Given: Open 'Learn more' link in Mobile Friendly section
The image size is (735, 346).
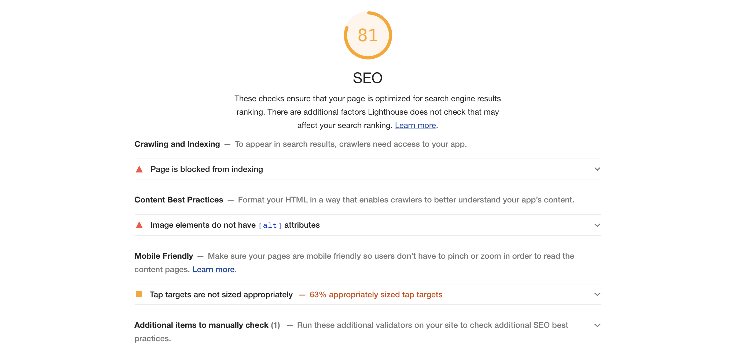Looking at the screenshot, I should pyautogui.click(x=213, y=269).
